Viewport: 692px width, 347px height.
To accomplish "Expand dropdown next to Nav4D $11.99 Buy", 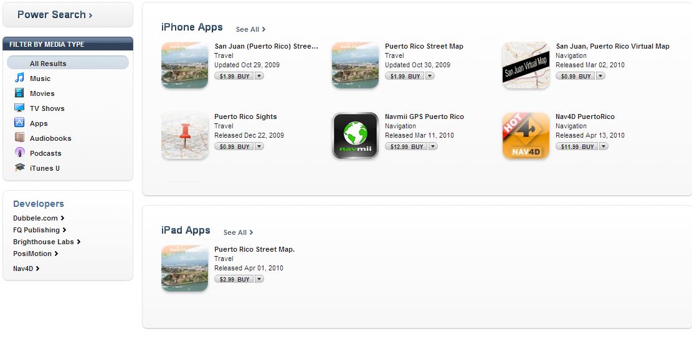I will tap(604, 146).
